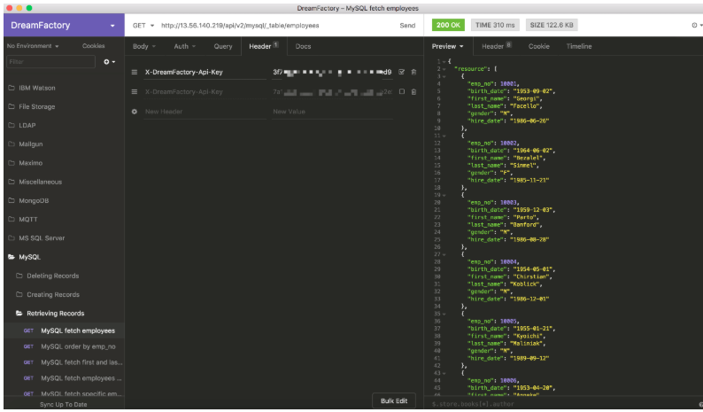Disable the first X-DreamFactory-Api-Key header checkbox
Image resolution: width=703 pixels, height=412 pixels.
(x=401, y=72)
